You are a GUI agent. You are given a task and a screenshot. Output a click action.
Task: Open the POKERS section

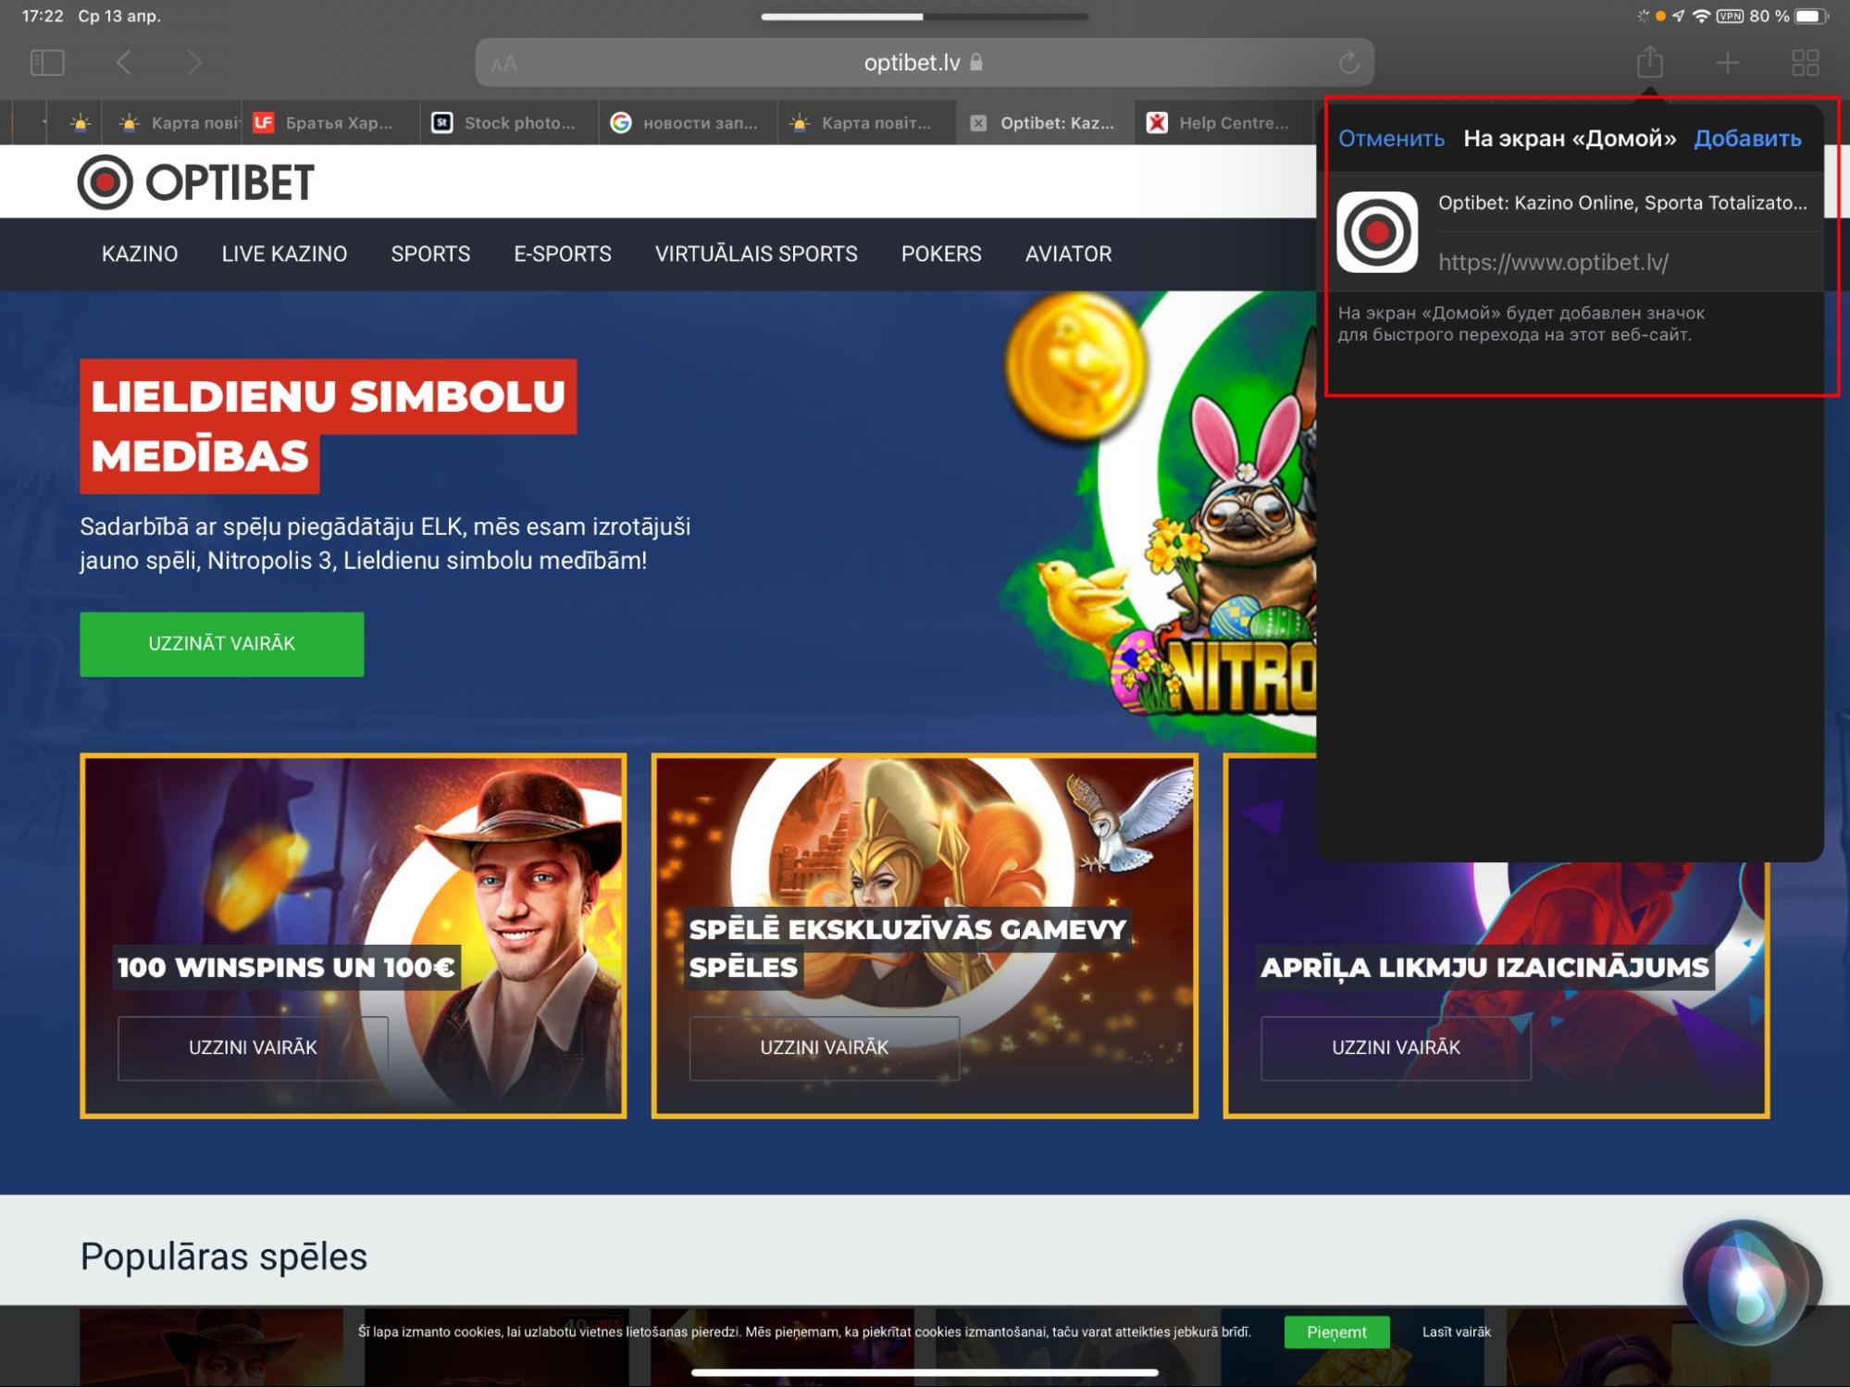(941, 254)
